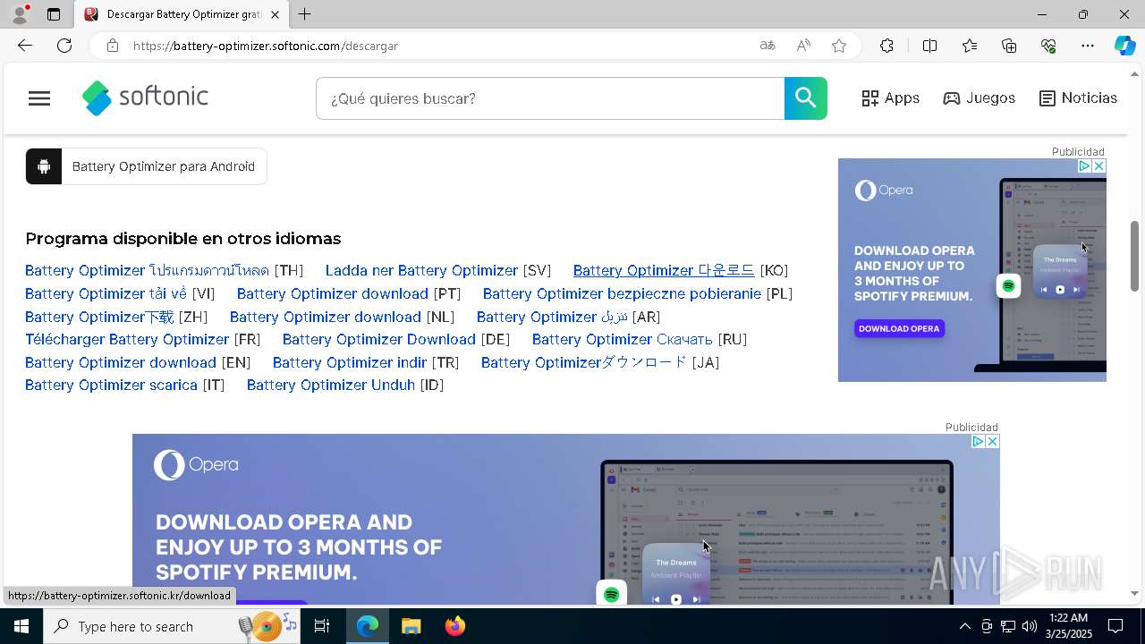Viewport: 1145px width, 644px height.
Task: Open the favorites list
Action: point(970,46)
